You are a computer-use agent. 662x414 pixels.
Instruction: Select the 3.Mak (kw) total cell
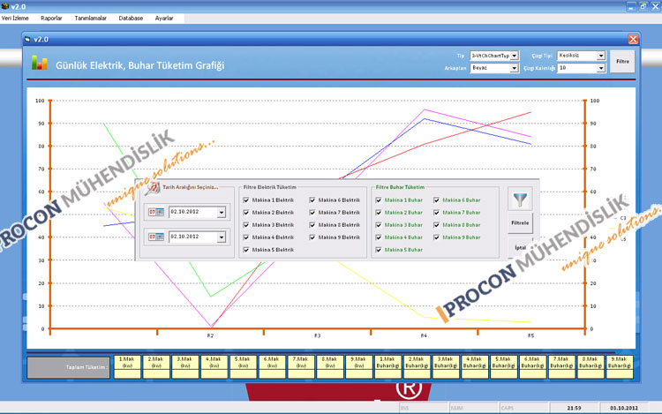[185, 366]
